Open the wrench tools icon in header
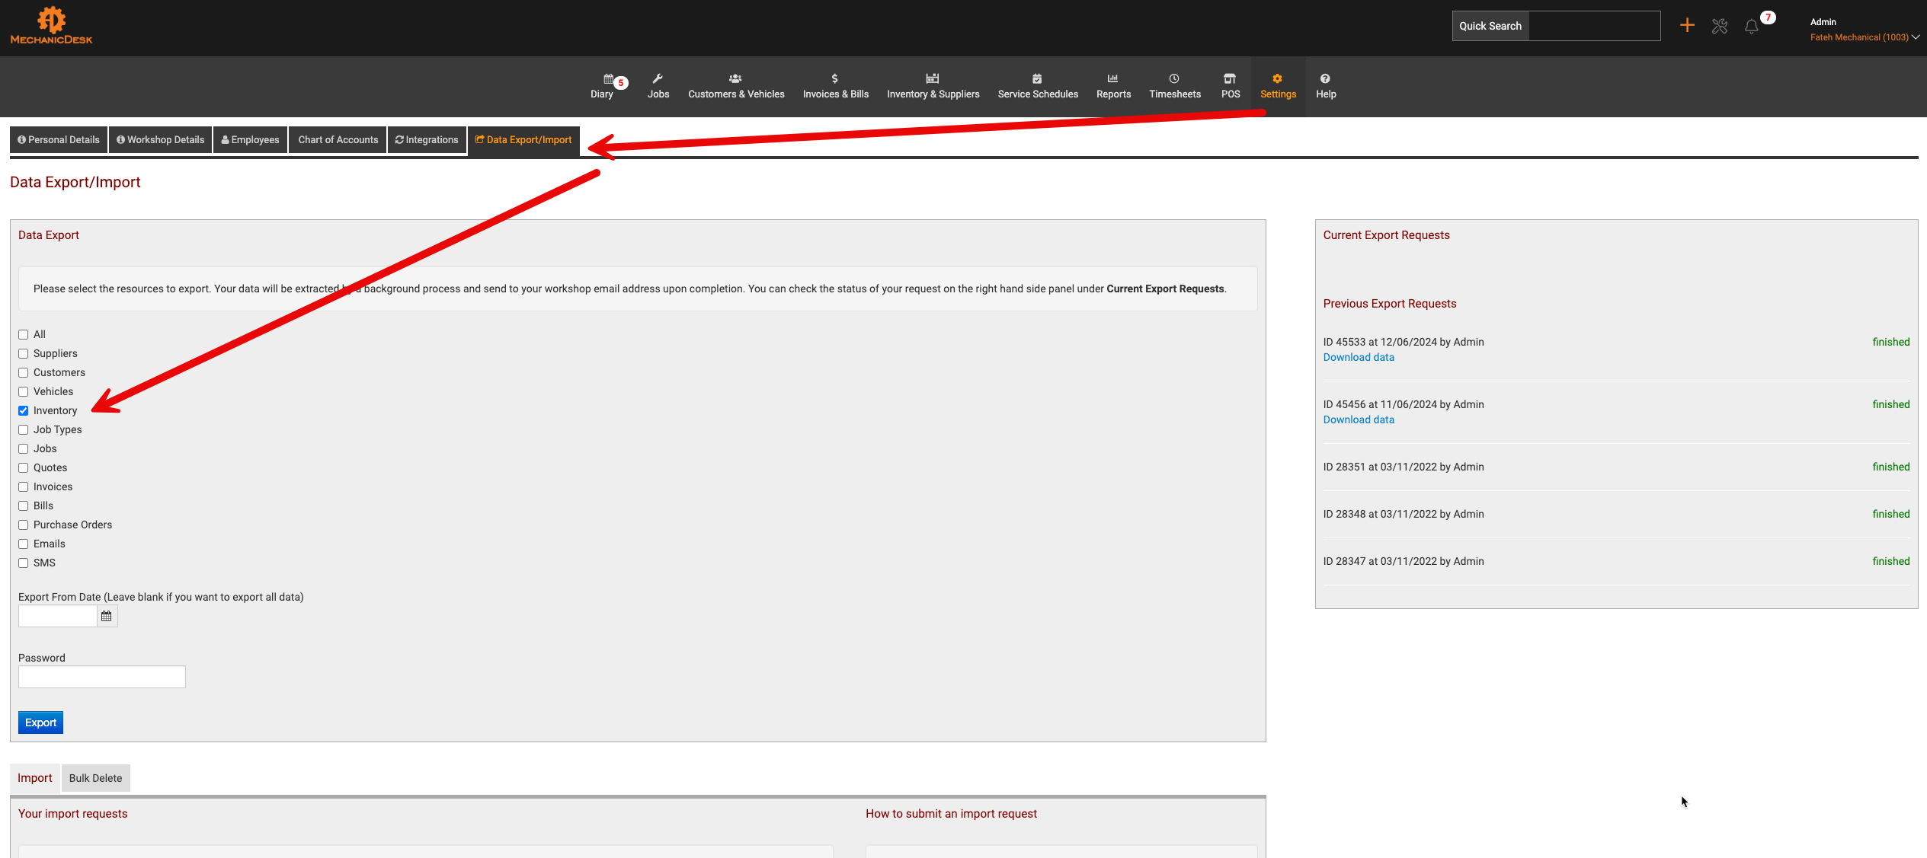 1719,27
